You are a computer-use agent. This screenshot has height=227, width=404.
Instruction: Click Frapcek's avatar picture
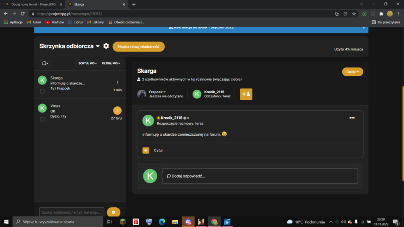coord(142,94)
